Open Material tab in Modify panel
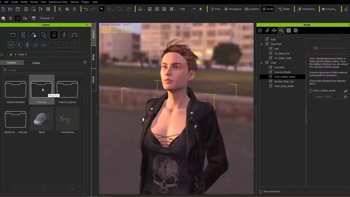The width and height of the screenshot is (350, 197). [288, 31]
